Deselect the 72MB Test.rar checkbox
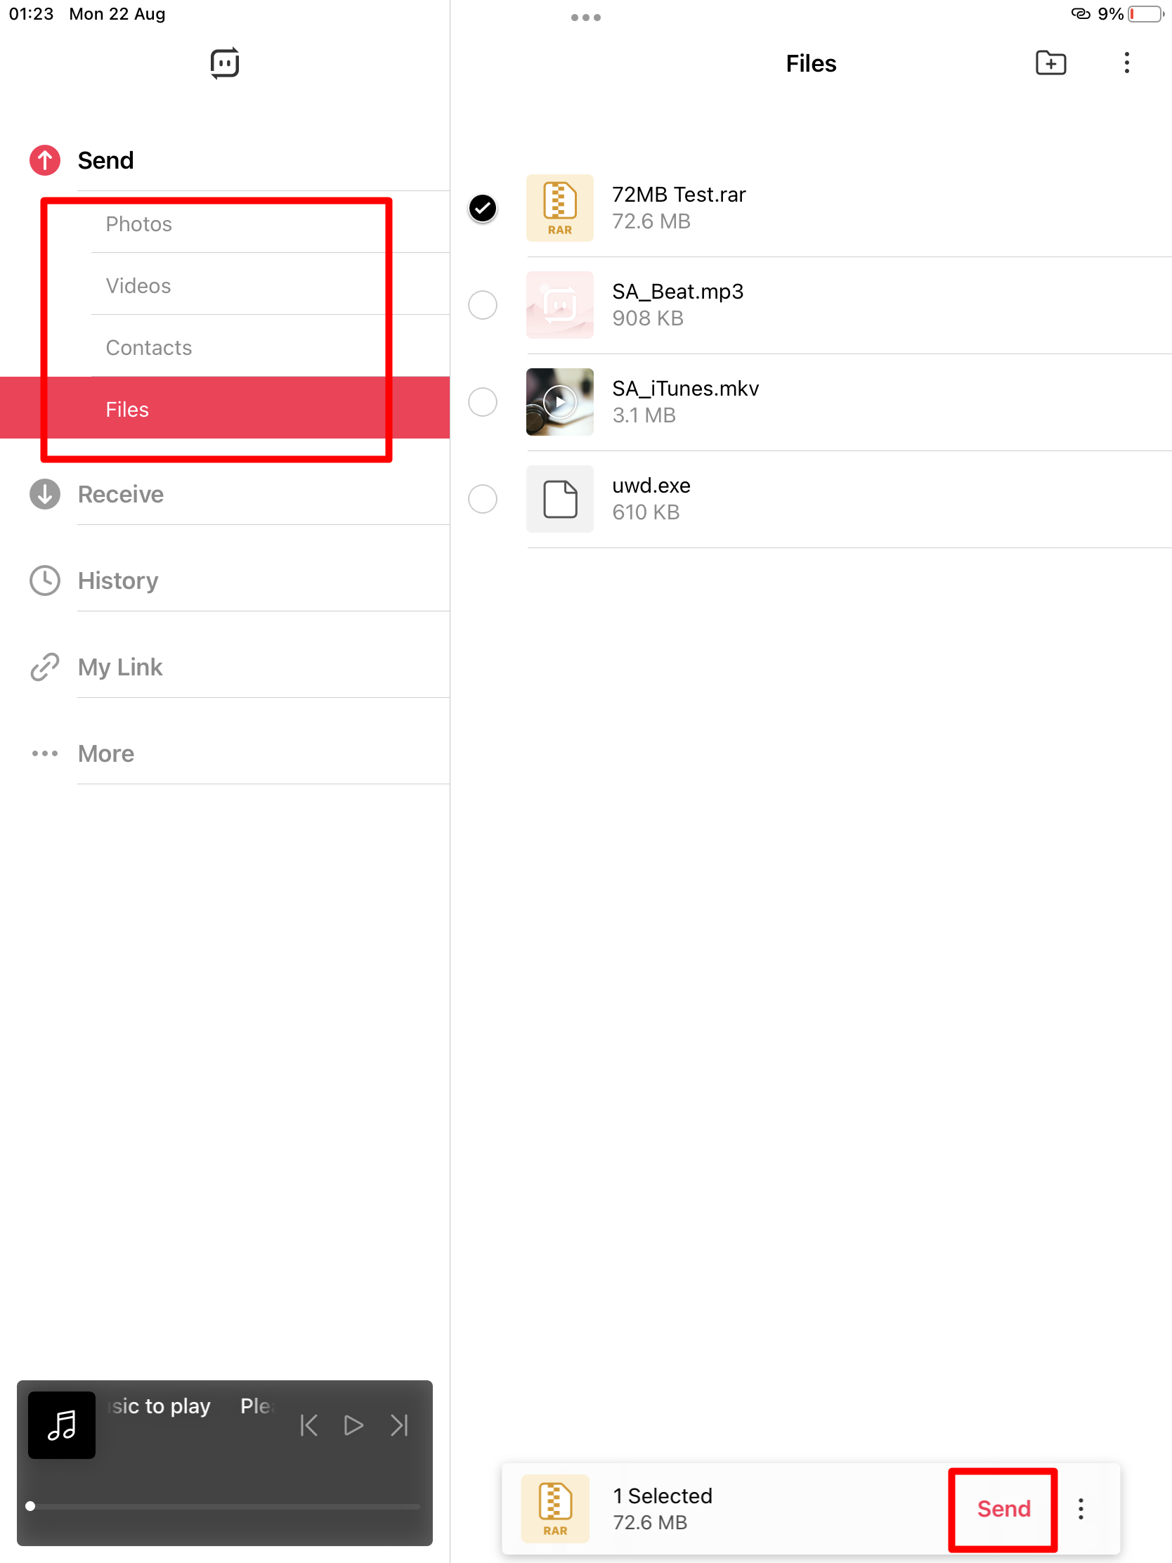The image size is (1172, 1563). (x=483, y=209)
